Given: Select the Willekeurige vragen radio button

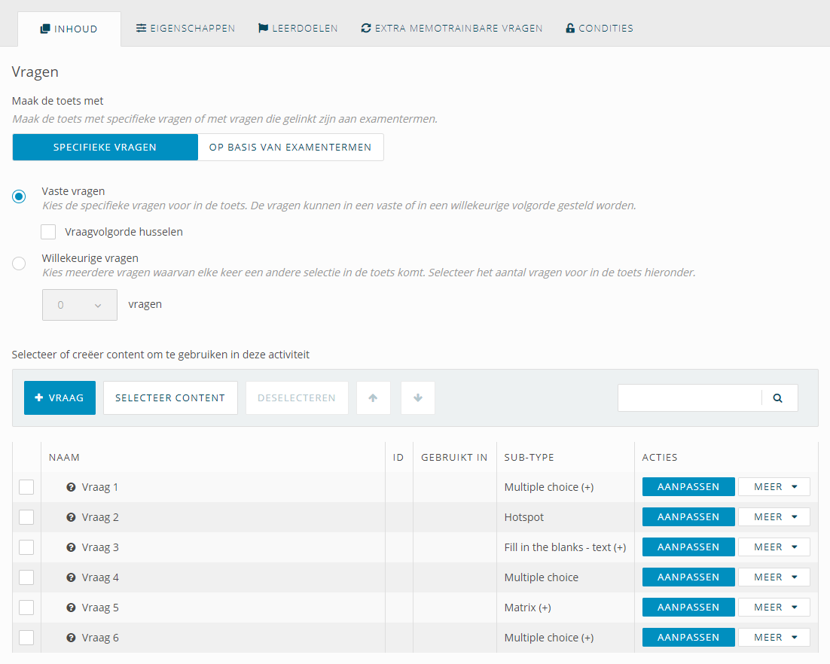Looking at the screenshot, I should 18,263.
